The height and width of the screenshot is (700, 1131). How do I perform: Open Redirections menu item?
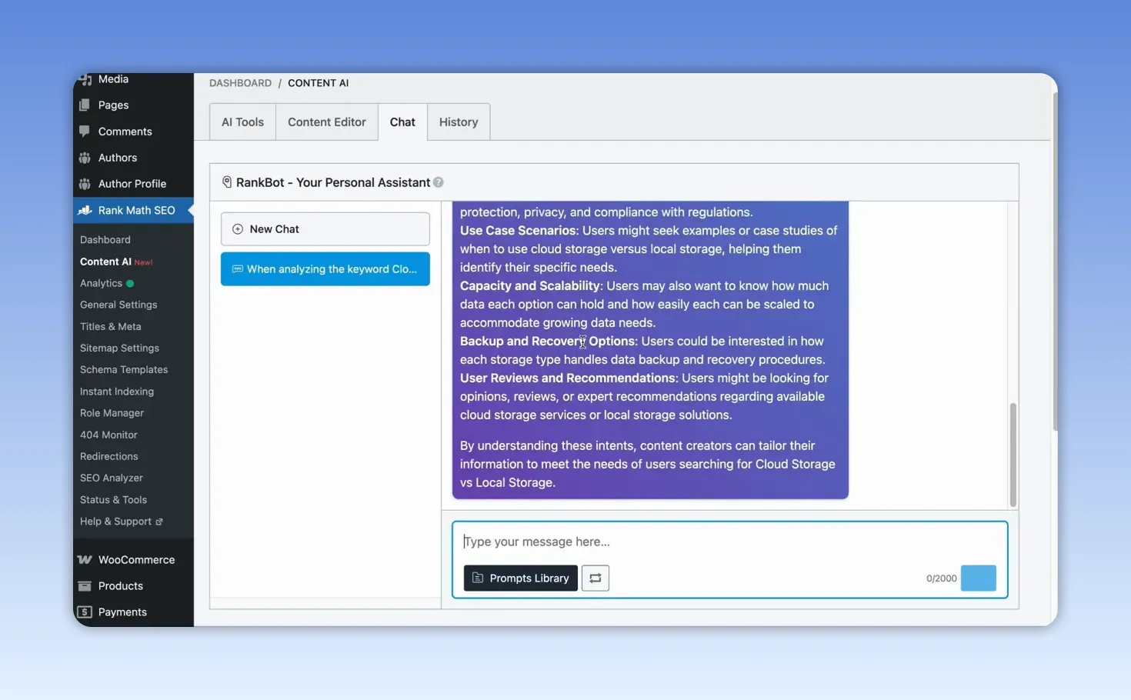click(109, 456)
